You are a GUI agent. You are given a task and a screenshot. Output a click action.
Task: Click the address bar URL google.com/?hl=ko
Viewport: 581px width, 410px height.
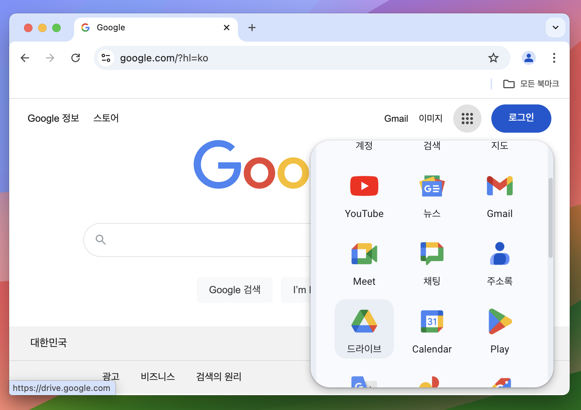click(164, 58)
